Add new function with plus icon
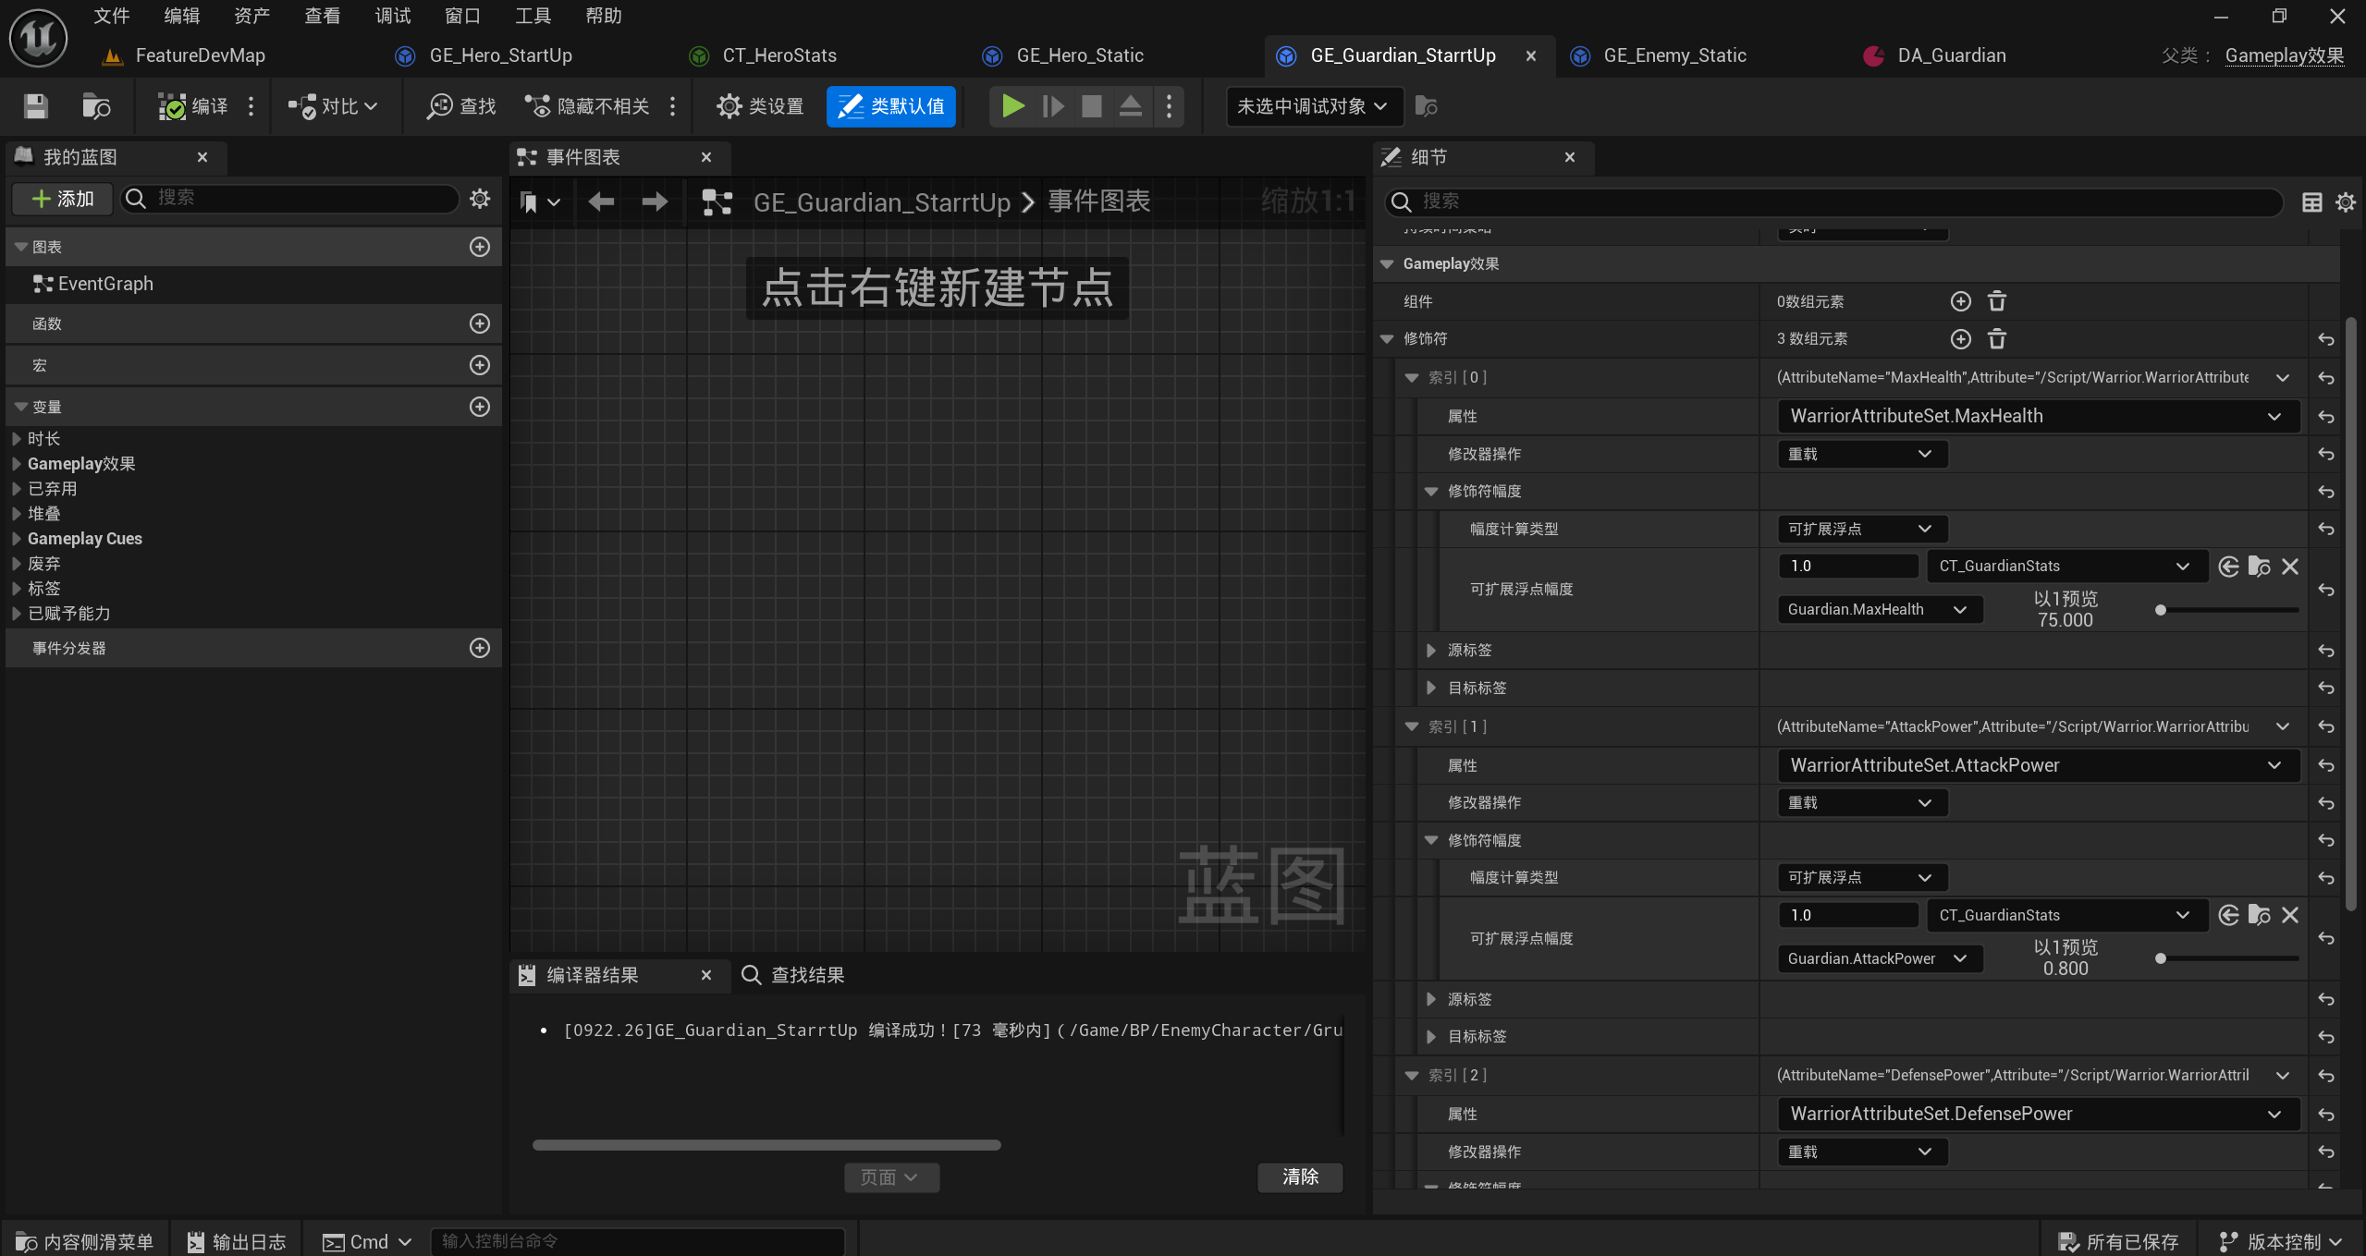The image size is (2366, 1256). tap(480, 323)
